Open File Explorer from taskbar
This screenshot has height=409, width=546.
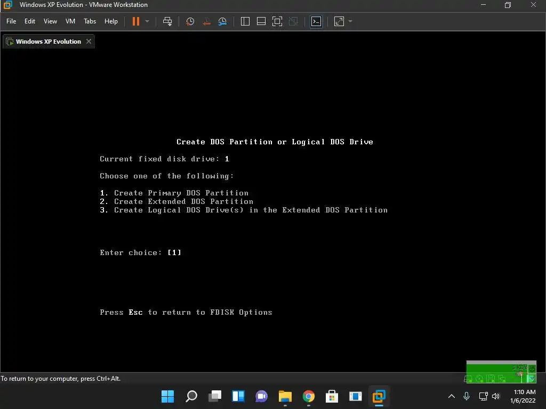[x=285, y=396]
